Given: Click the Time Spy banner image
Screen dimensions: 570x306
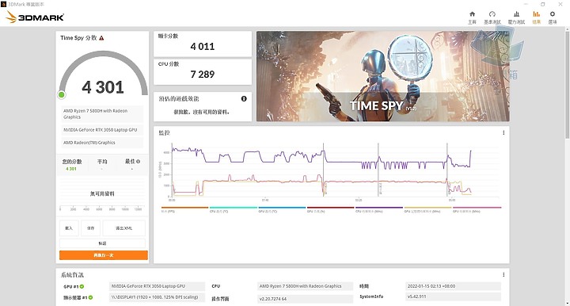Looking at the screenshot, I should (383, 76).
